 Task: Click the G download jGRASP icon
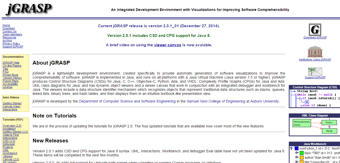point(315,30)
